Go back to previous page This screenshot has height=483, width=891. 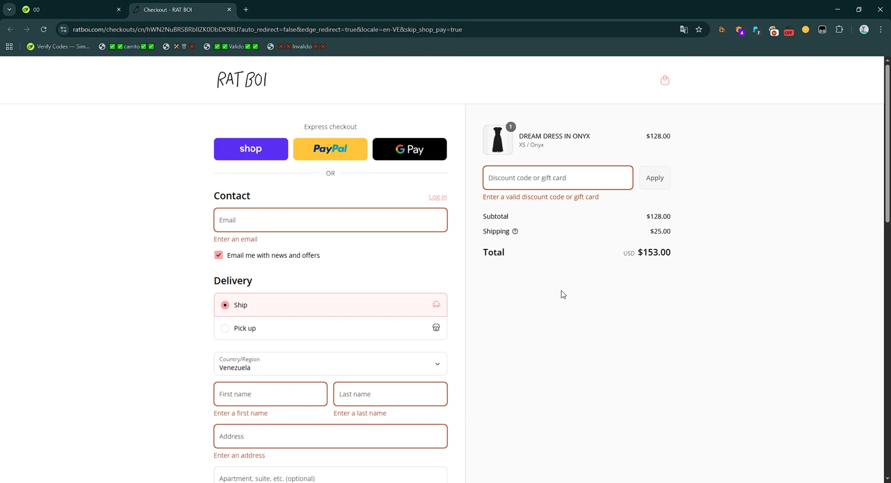(x=10, y=29)
